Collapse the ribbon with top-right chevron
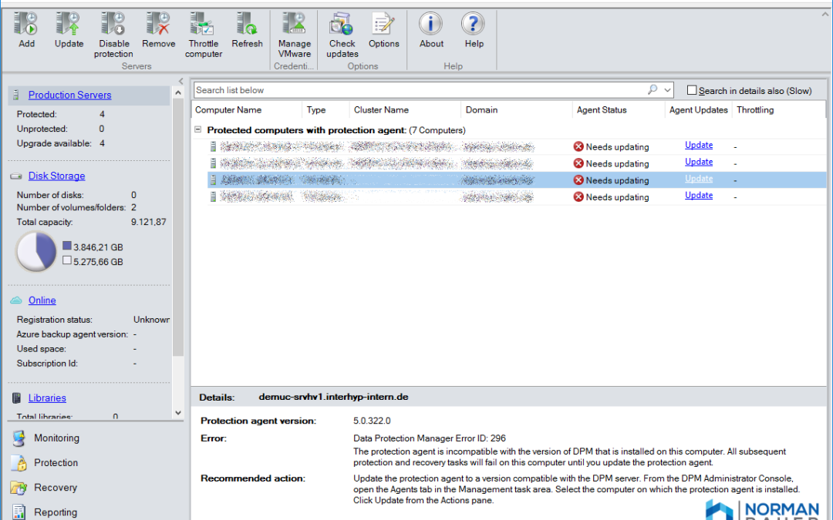This screenshot has height=520, width=833. tap(825, 15)
